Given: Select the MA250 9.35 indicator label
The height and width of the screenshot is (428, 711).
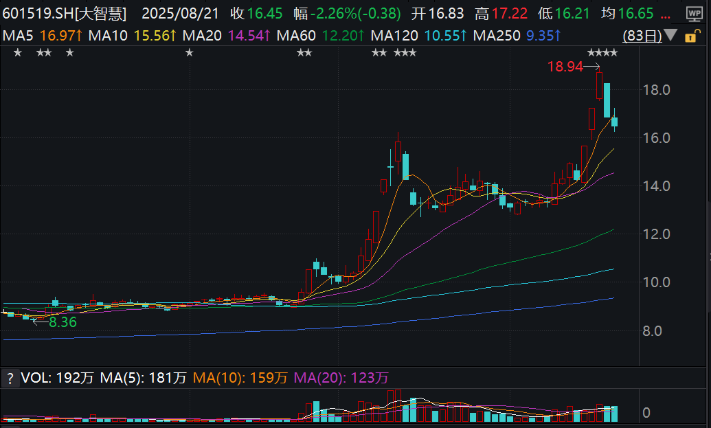Looking at the screenshot, I should point(517,35).
